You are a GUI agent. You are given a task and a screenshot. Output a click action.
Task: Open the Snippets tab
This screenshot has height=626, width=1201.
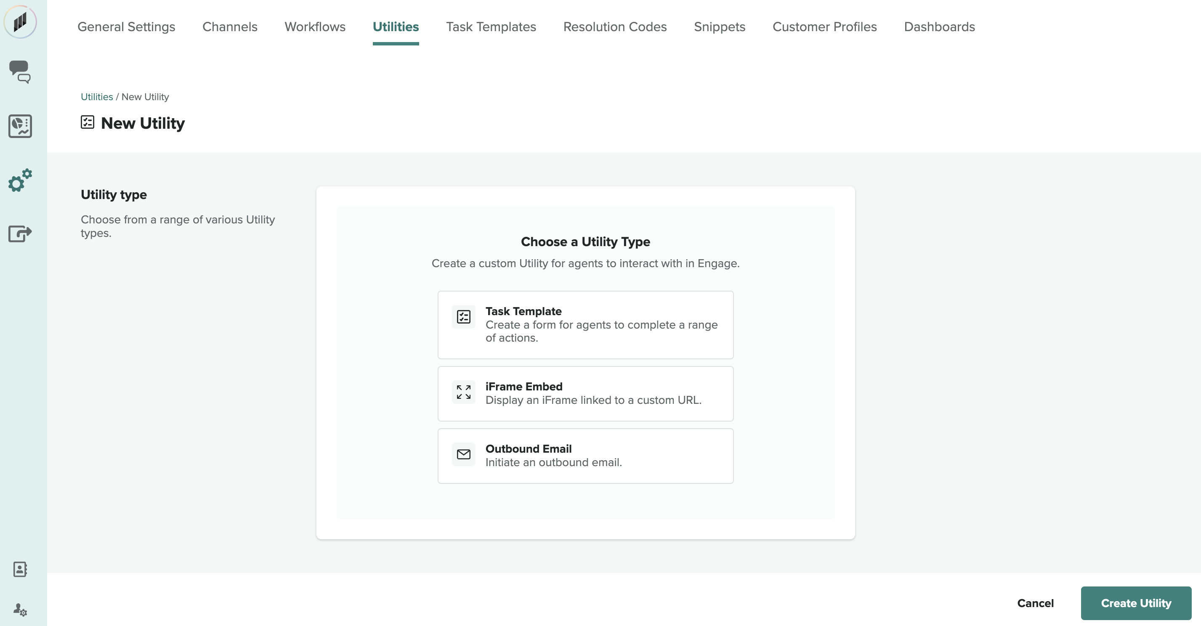tap(719, 27)
